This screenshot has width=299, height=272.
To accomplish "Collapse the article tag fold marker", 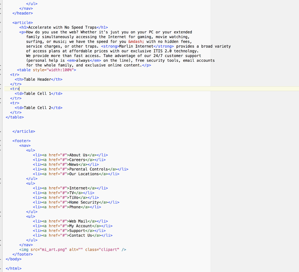I will pos(1,23).
